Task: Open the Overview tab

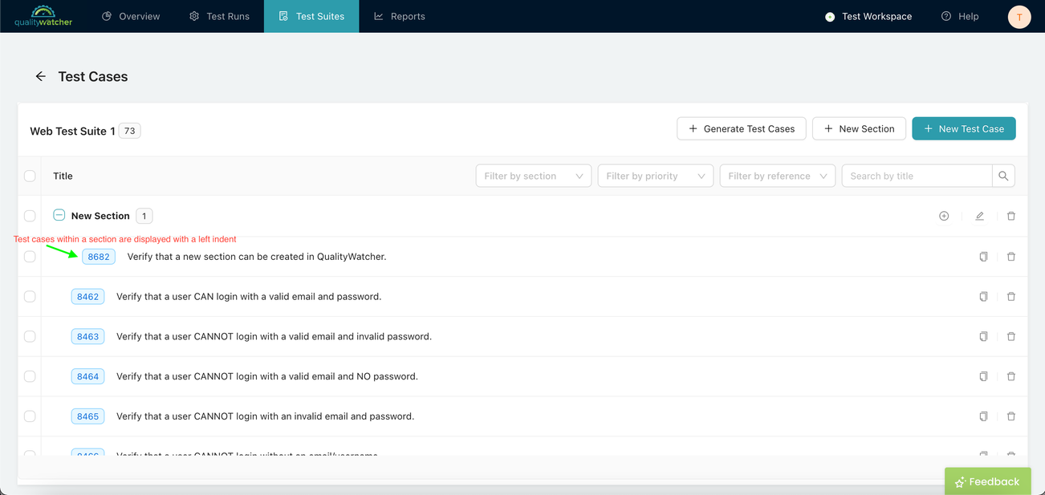Action: tap(131, 16)
